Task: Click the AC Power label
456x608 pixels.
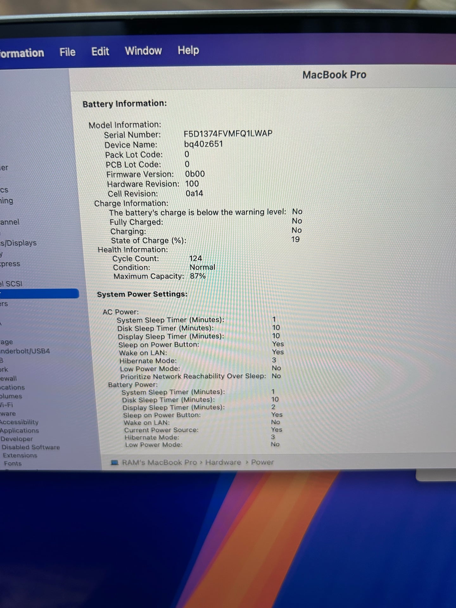Action: click(121, 312)
